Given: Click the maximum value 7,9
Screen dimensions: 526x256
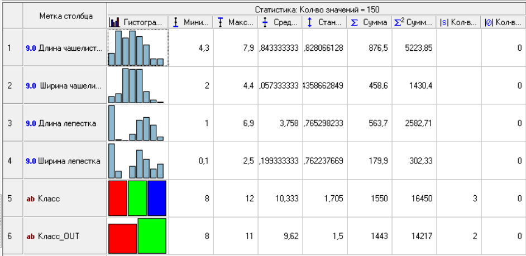Looking at the screenshot, I should coord(248,49).
